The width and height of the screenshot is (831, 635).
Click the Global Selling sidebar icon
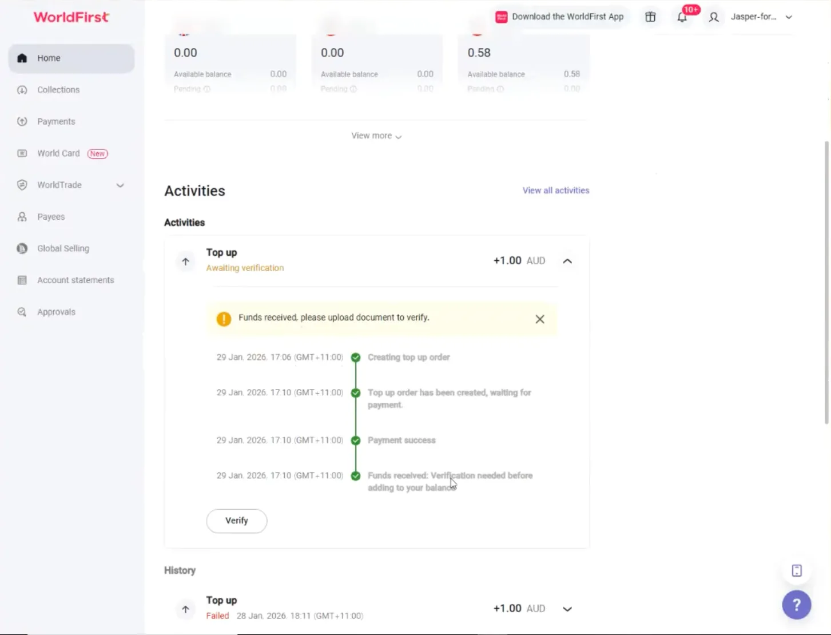(22, 248)
